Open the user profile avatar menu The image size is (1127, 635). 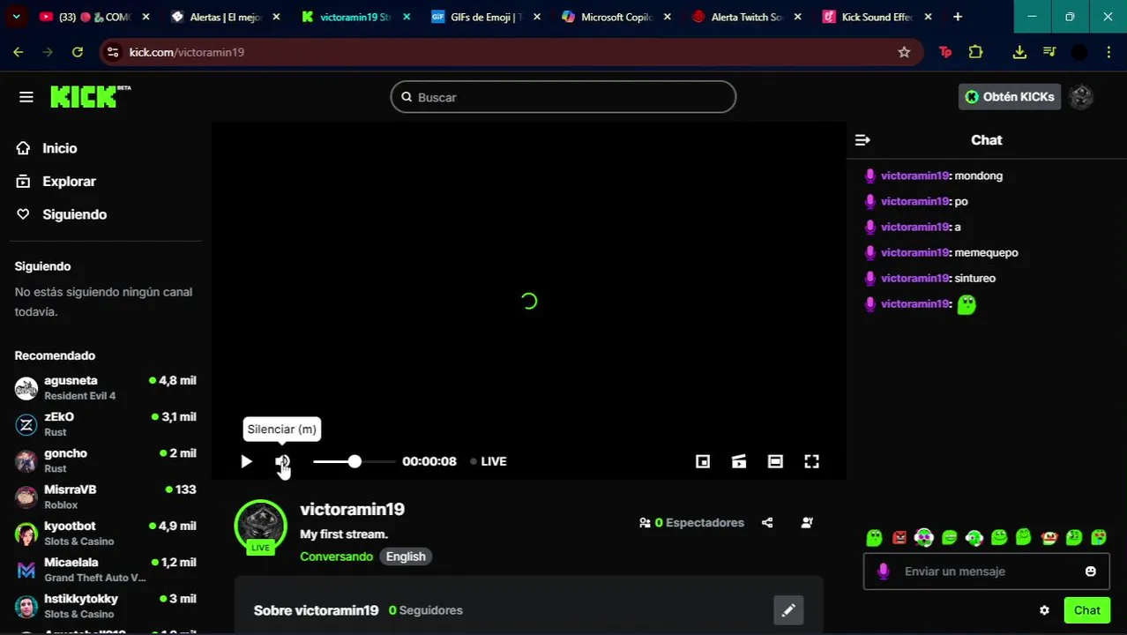click(x=1081, y=97)
